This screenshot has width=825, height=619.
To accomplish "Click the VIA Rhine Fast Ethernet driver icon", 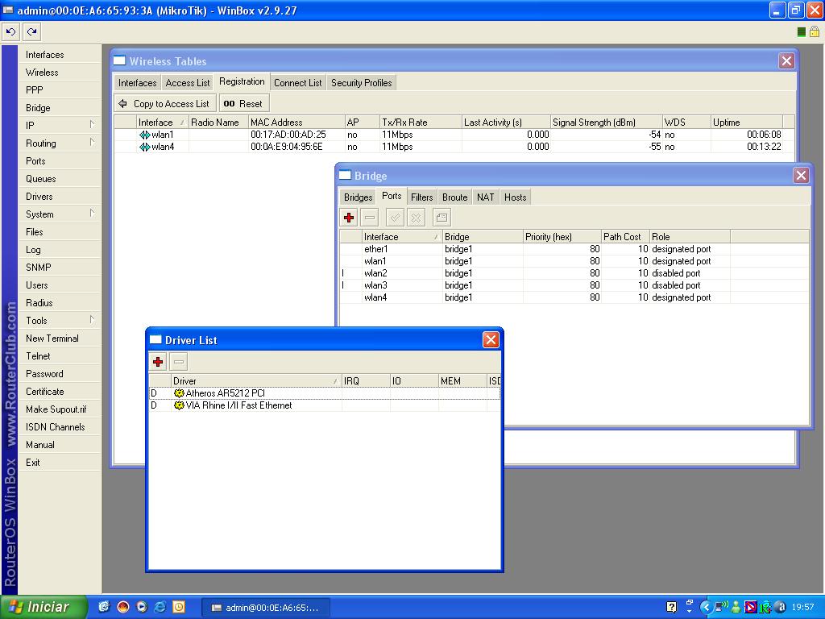I will coord(179,405).
